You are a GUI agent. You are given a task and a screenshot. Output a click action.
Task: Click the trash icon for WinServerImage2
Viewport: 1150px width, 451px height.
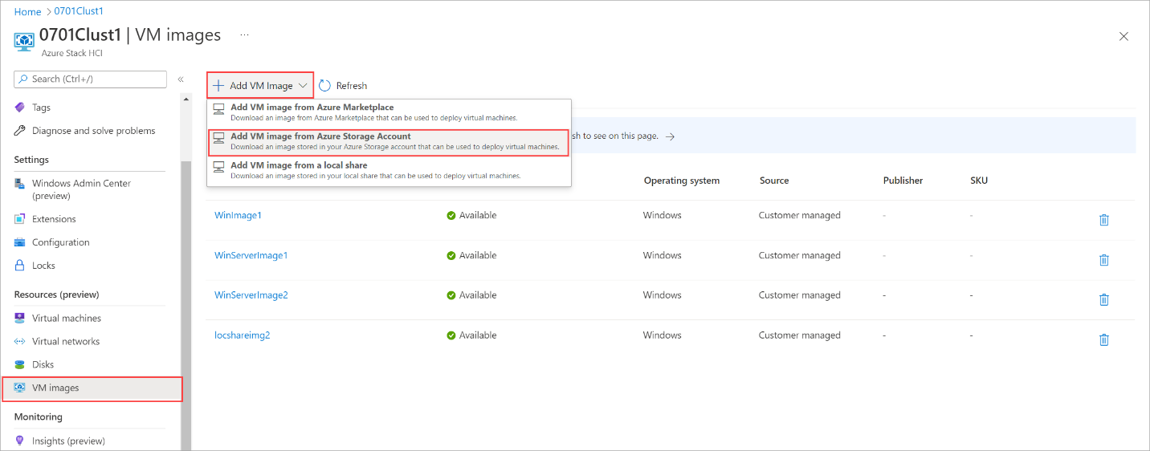[1103, 299]
